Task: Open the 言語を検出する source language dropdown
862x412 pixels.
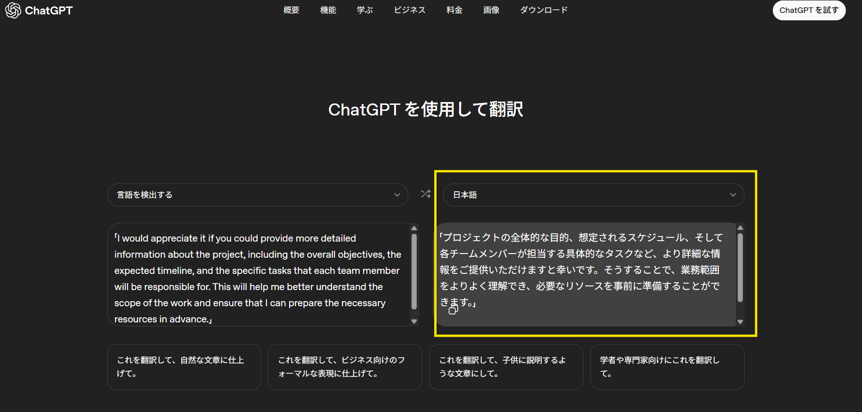Action: (x=257, y=195)
